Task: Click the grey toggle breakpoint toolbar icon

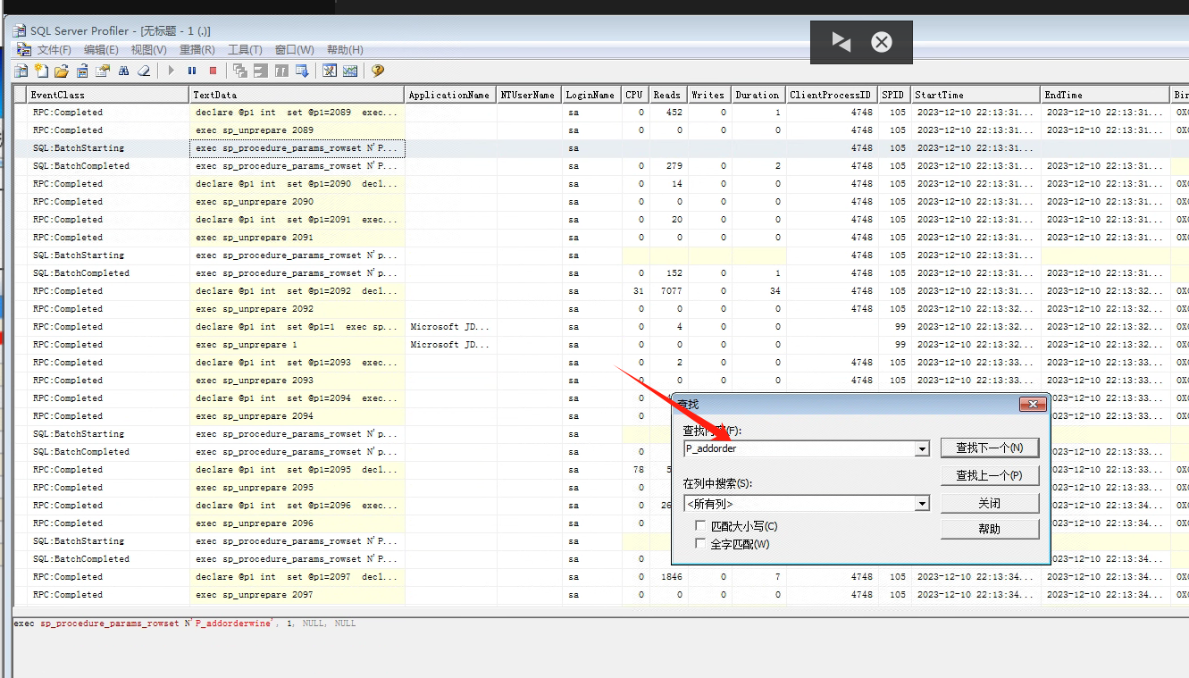Action: click(281, 71)
